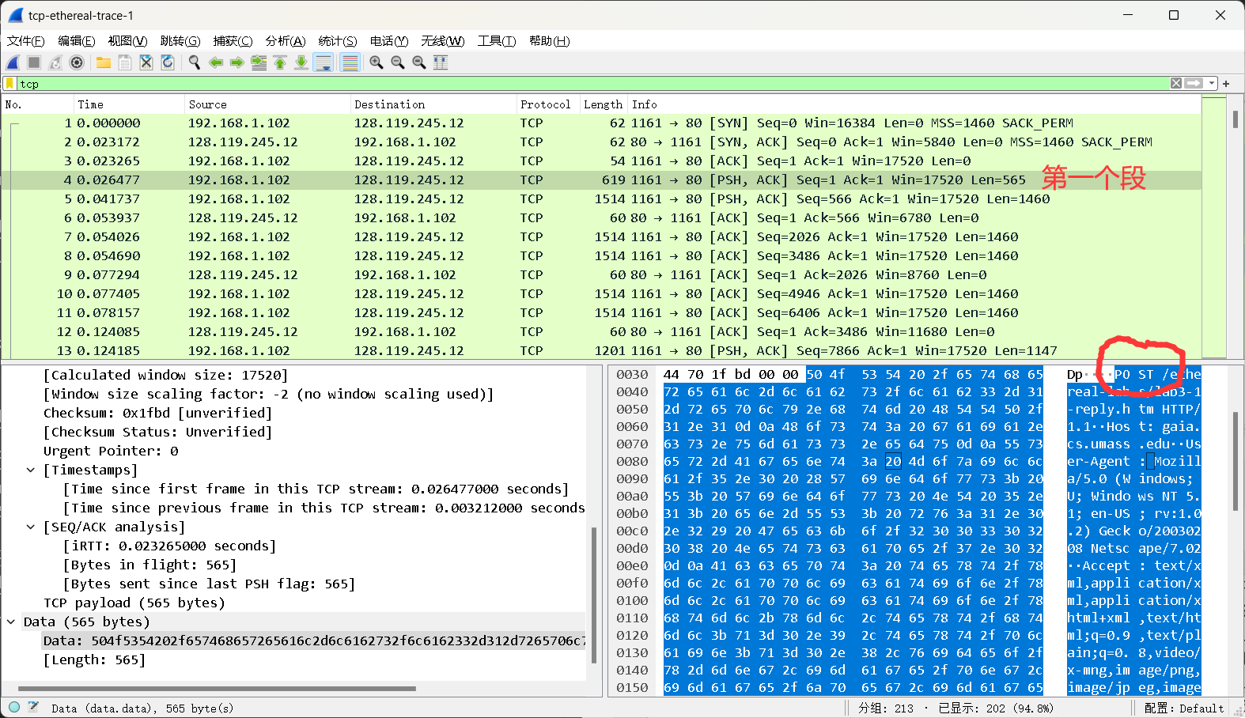Open the 文件(F) menu
This screenshot has width=1245, height=718.
tap(25, 41)
